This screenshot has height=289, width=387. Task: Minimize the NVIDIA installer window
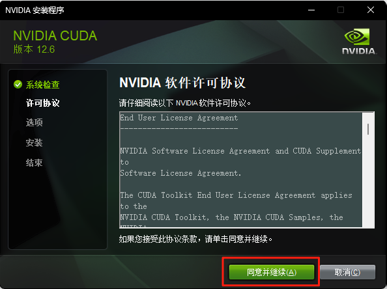tap(311, 10)
